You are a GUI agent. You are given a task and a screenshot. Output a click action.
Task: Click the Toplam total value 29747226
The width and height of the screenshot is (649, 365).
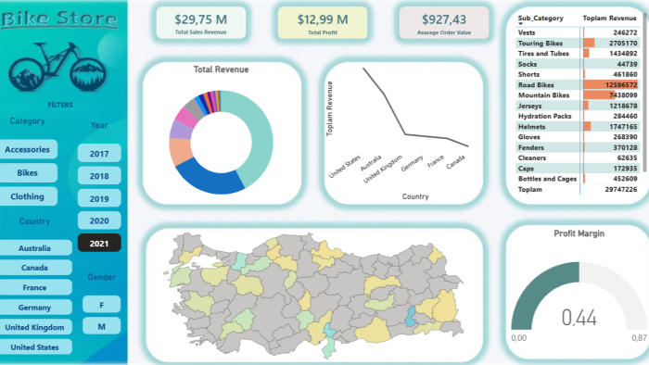pos(621,189)
